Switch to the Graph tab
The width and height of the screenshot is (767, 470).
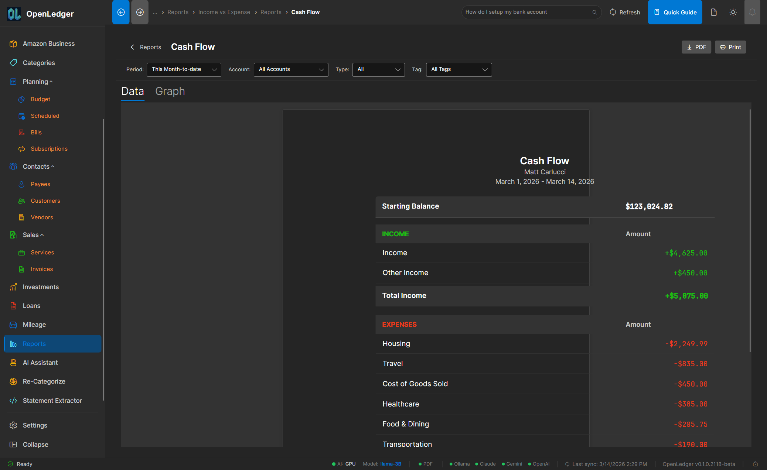(170, 91)
